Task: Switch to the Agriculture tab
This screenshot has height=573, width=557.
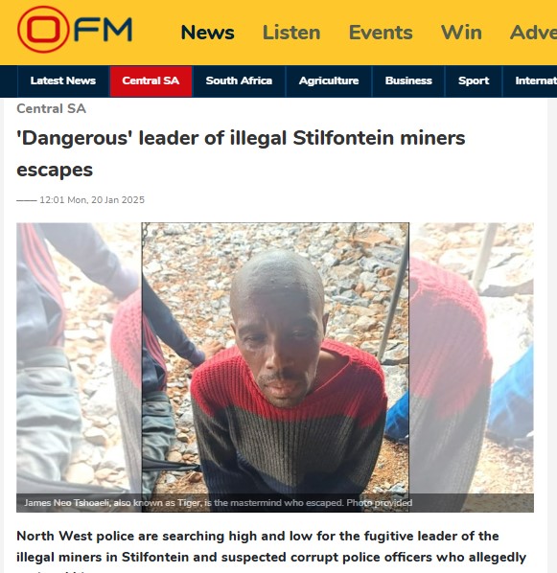Action: tap(329, 80)
